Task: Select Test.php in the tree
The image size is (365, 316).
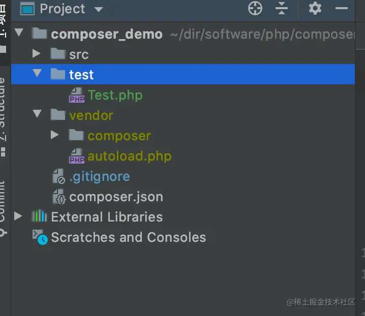Action: [115, 95]
